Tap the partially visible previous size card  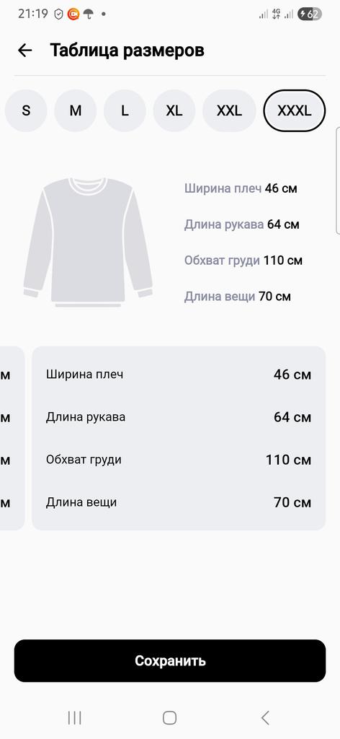[x=12, y=438]
